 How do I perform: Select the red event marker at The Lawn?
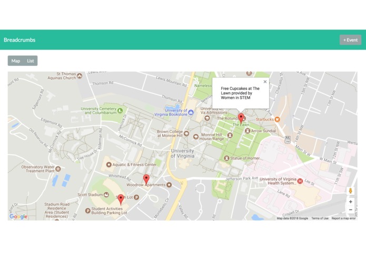click(x=241, y=118)
